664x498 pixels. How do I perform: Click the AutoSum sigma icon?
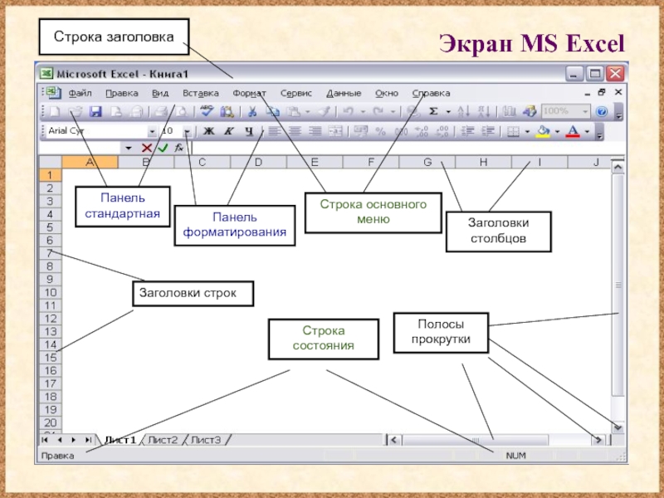pyautogui.click(x=433, y=111)
